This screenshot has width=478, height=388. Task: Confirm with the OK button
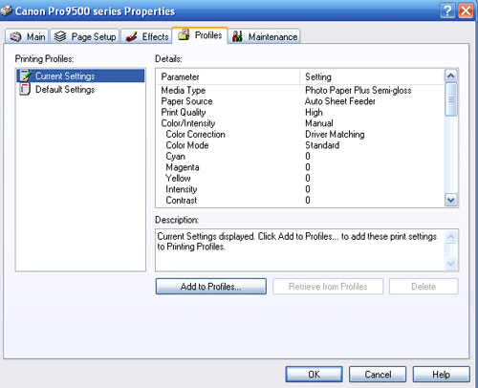(x=314, y=374)
